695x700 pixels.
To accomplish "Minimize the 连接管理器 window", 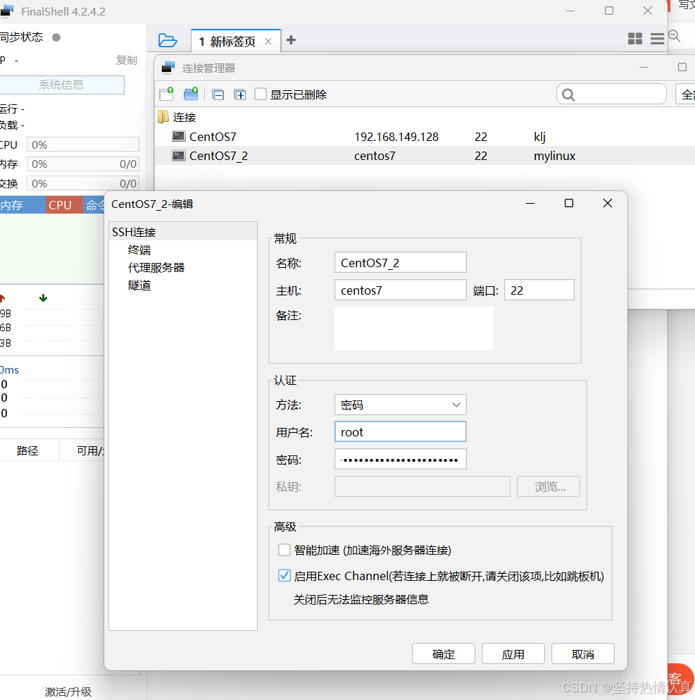I will click(644, 68).
